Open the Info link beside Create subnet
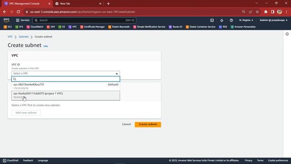 point(45,46)
